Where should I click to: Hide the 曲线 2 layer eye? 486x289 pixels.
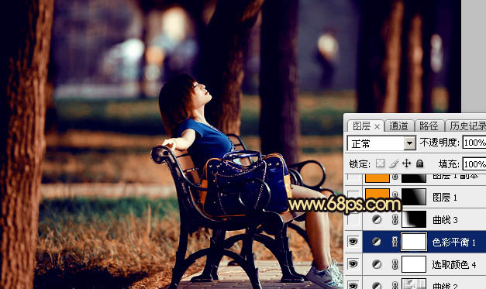tap(353, 285)
